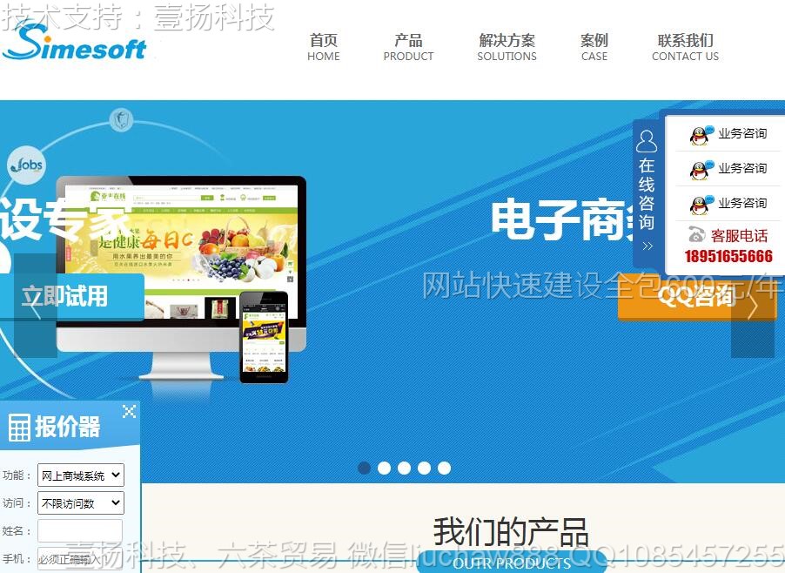Screen dimensions: 785x573
Task: Advance to next banner slide arrow
Action: point(752,307)
